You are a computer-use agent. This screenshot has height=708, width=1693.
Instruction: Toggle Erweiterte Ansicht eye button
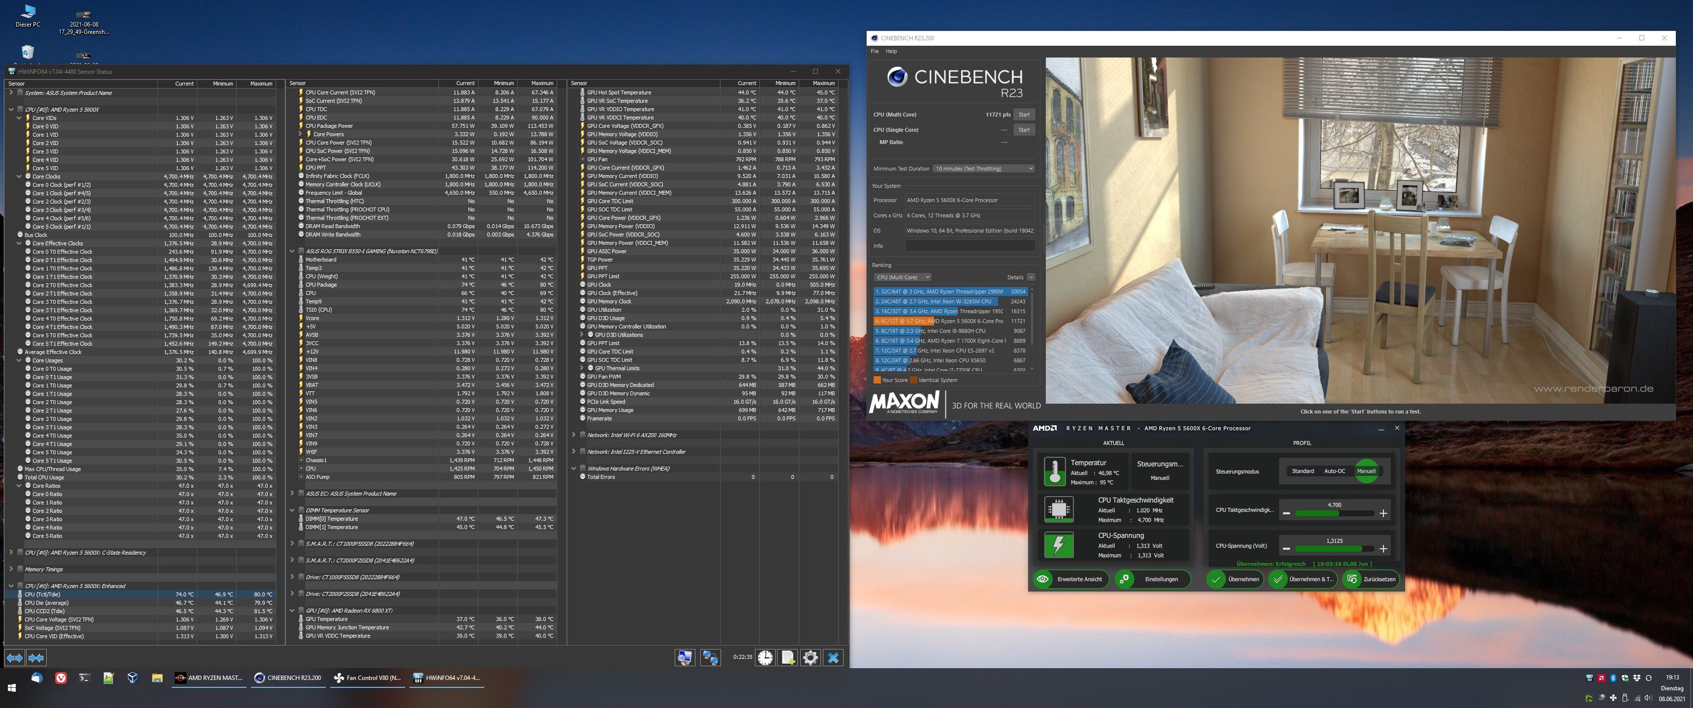1070,579
